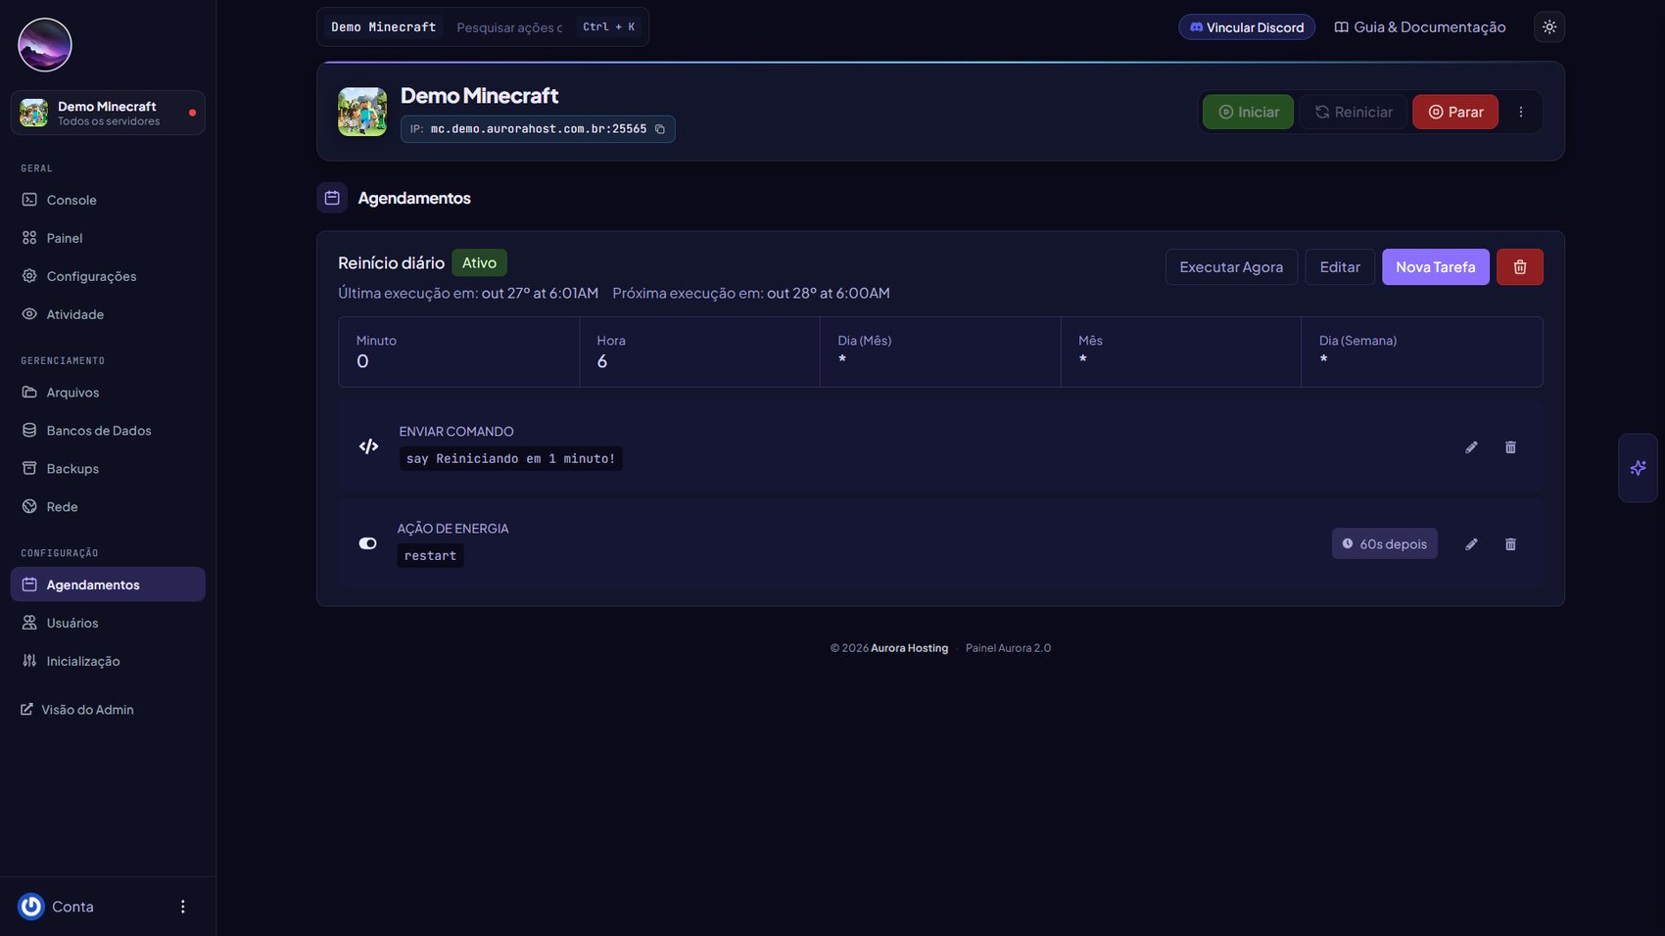Open Bancos de Dados

click(x=108, y=431)
